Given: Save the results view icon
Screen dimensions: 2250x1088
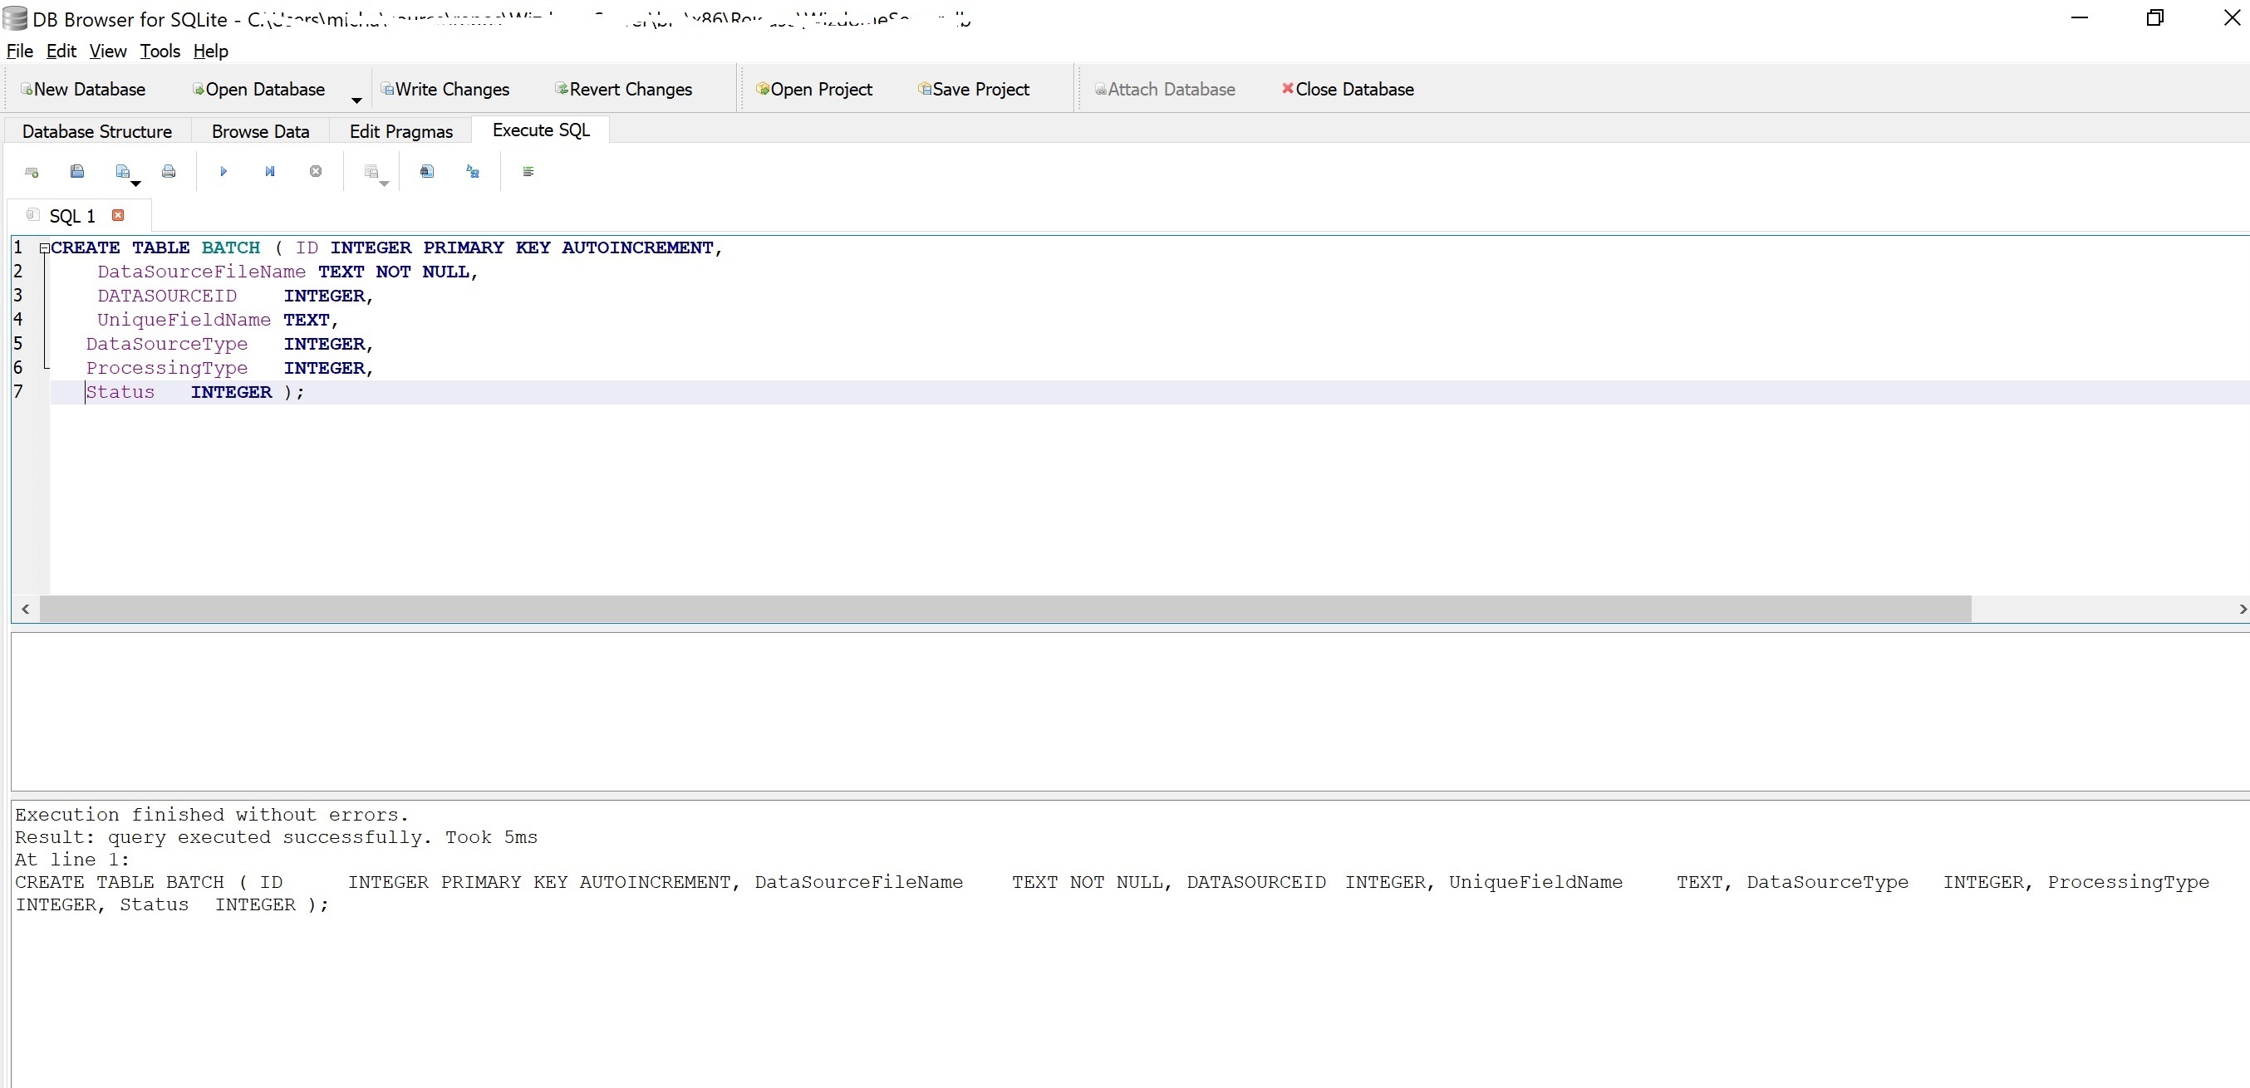Looking at the screenshot, I should click(371, 171).
